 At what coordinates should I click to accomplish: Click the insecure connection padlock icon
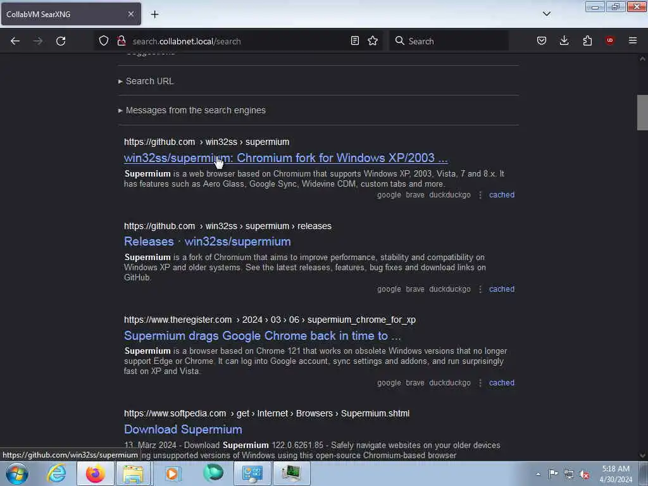pyautogui.click(x=121, y=40)
